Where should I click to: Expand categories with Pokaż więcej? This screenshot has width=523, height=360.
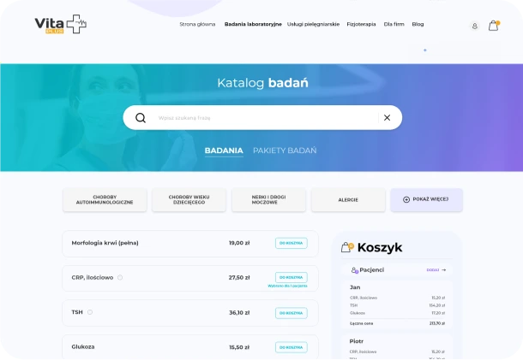coord(426,199)
